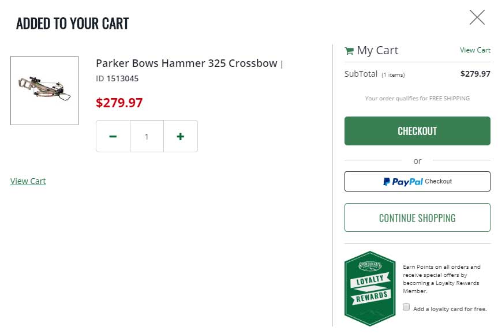The height and width of the screenshot is (334, 498).
Task: Decrease quantity with the minus button
Action: (113, 136)
